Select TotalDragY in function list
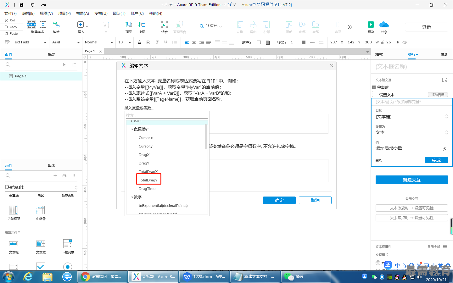This screenshot has height=283, width=453. coord(148,180)
